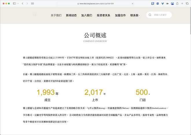191x135 pixels.
Task: Click the paragraph starting 目前，博士眼镜稳健拓展
Action: pyautogui.click(x=95, y=77)
